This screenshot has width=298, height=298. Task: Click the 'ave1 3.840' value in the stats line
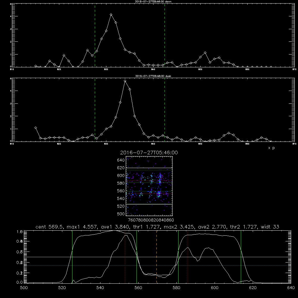[116, 227]
